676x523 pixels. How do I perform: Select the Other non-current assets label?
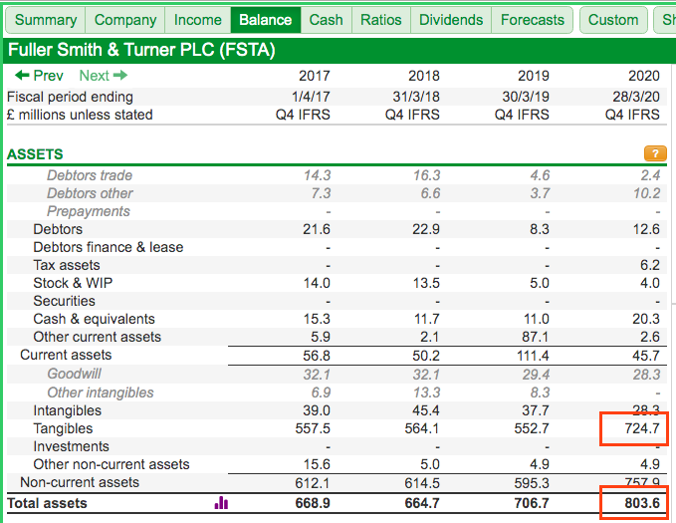point(112,464)
